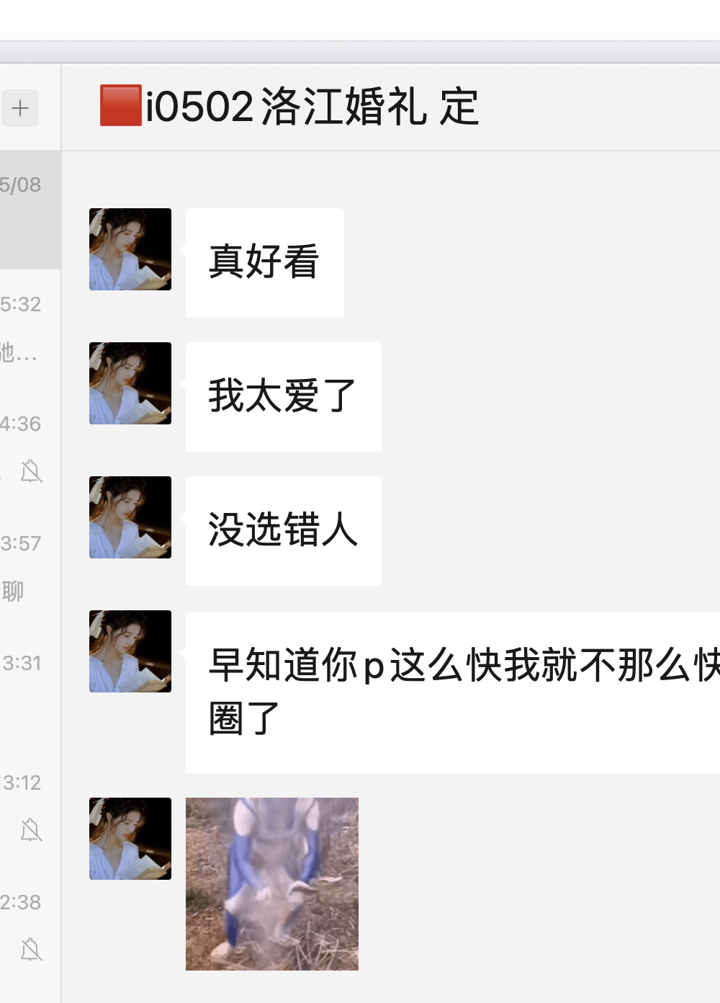
Task: Click the 没选错人 message bubble
Action: pos(284,531)
